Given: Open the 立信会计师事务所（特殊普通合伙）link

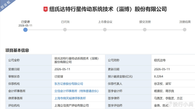Looking at the screenshot, I should [77, 91].
